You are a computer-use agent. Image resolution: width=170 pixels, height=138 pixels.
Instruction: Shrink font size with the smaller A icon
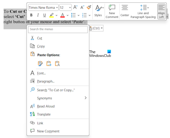[82, 7]
